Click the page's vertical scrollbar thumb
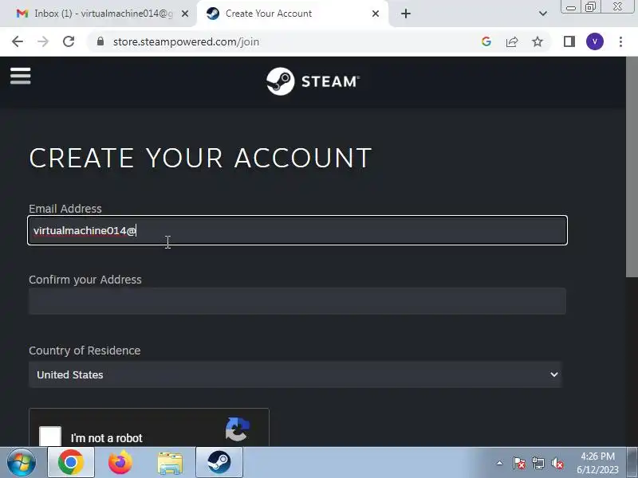Image resolution: width=638 pixels, height=478 pixels. 632,167
